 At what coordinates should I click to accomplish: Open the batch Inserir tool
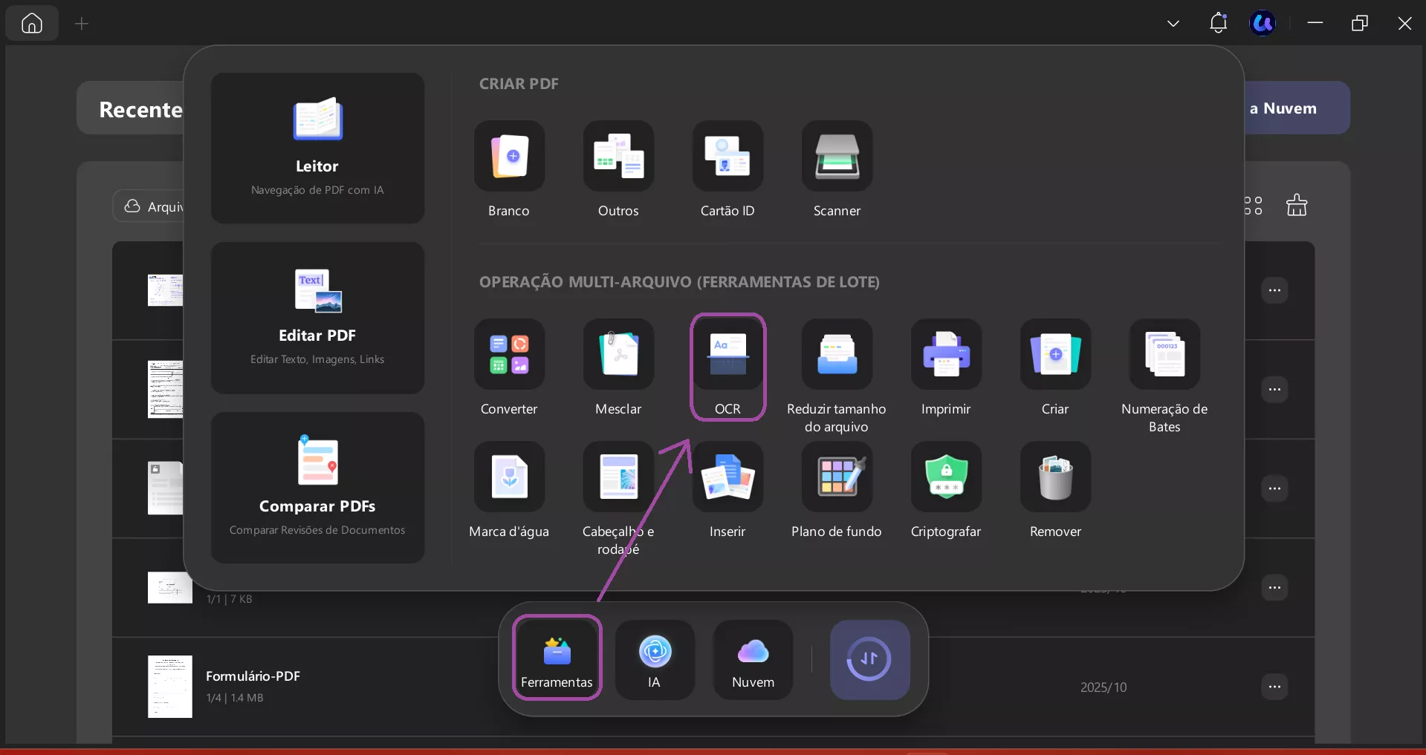point(727,491)
